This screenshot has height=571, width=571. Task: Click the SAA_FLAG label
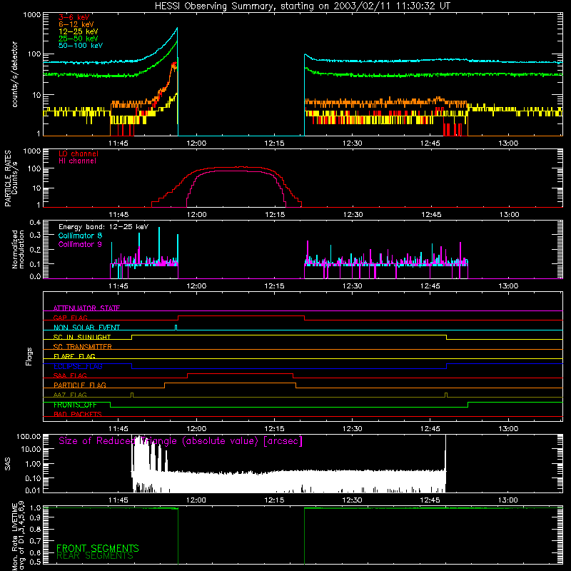pos(70,375)
